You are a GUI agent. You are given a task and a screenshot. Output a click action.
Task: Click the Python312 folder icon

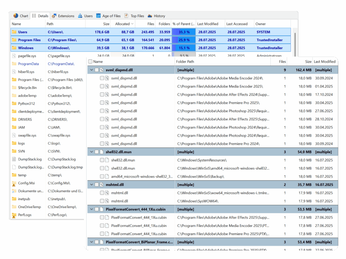pyautogui.click(x=14, y=104)
